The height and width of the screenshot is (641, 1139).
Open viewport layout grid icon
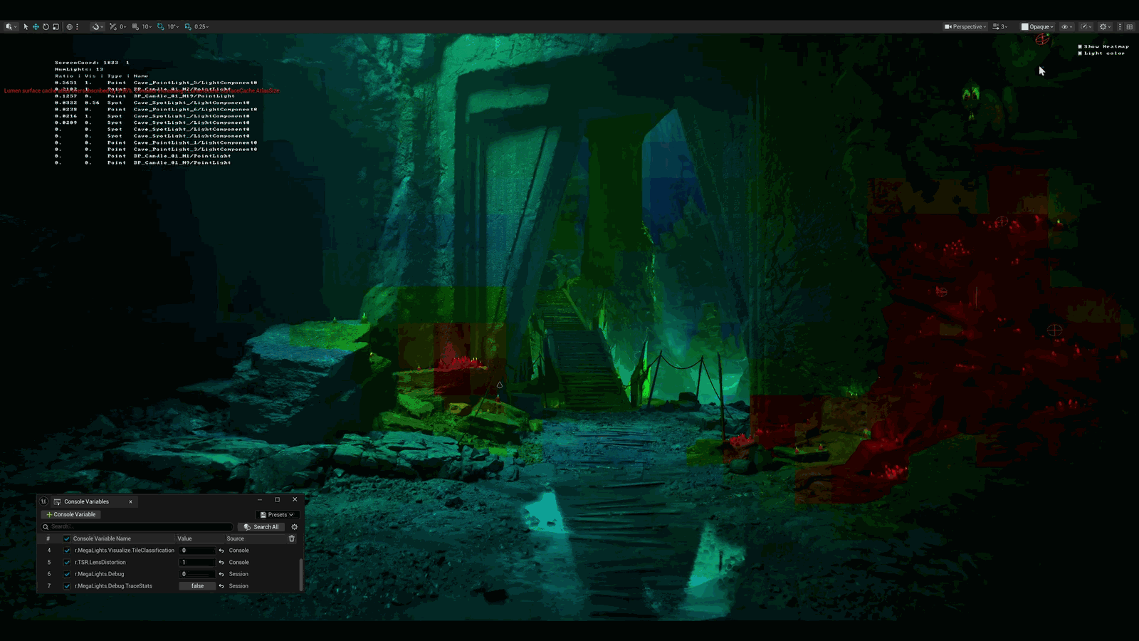[1129, 26]
